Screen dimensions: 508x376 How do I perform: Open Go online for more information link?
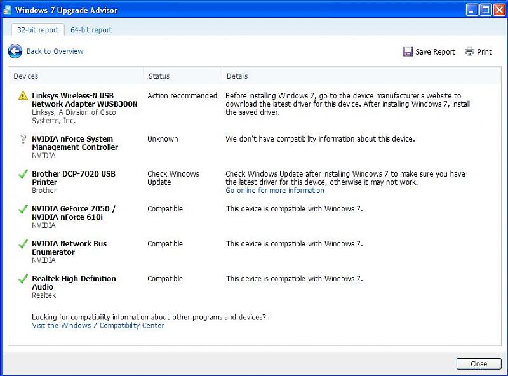point(275,191)
